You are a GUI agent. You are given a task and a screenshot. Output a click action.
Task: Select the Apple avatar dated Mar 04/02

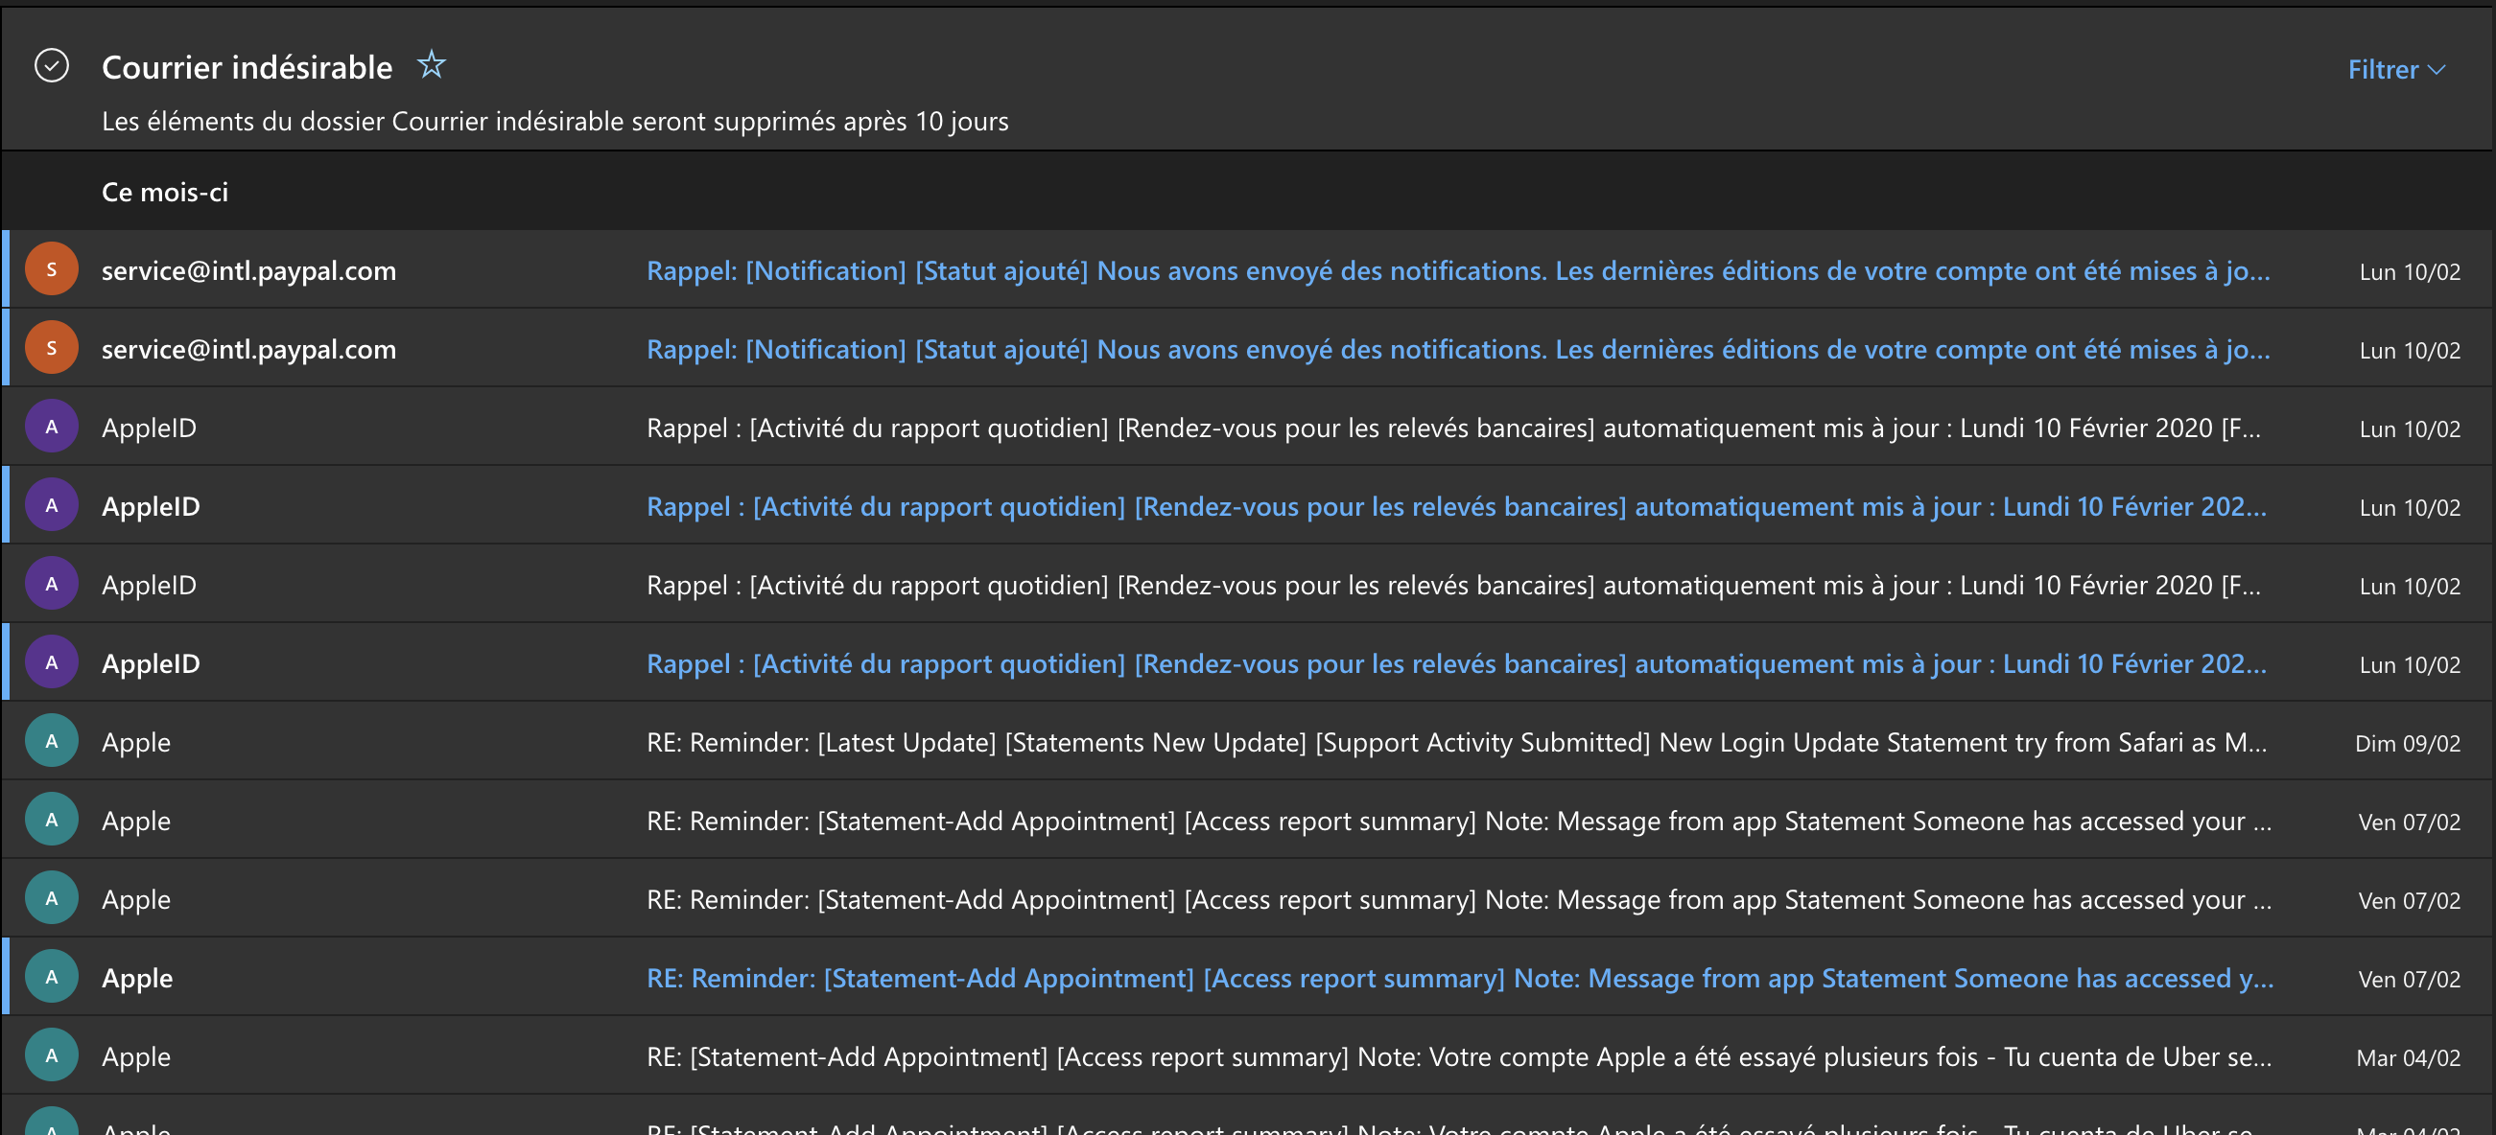[52, 1055]
